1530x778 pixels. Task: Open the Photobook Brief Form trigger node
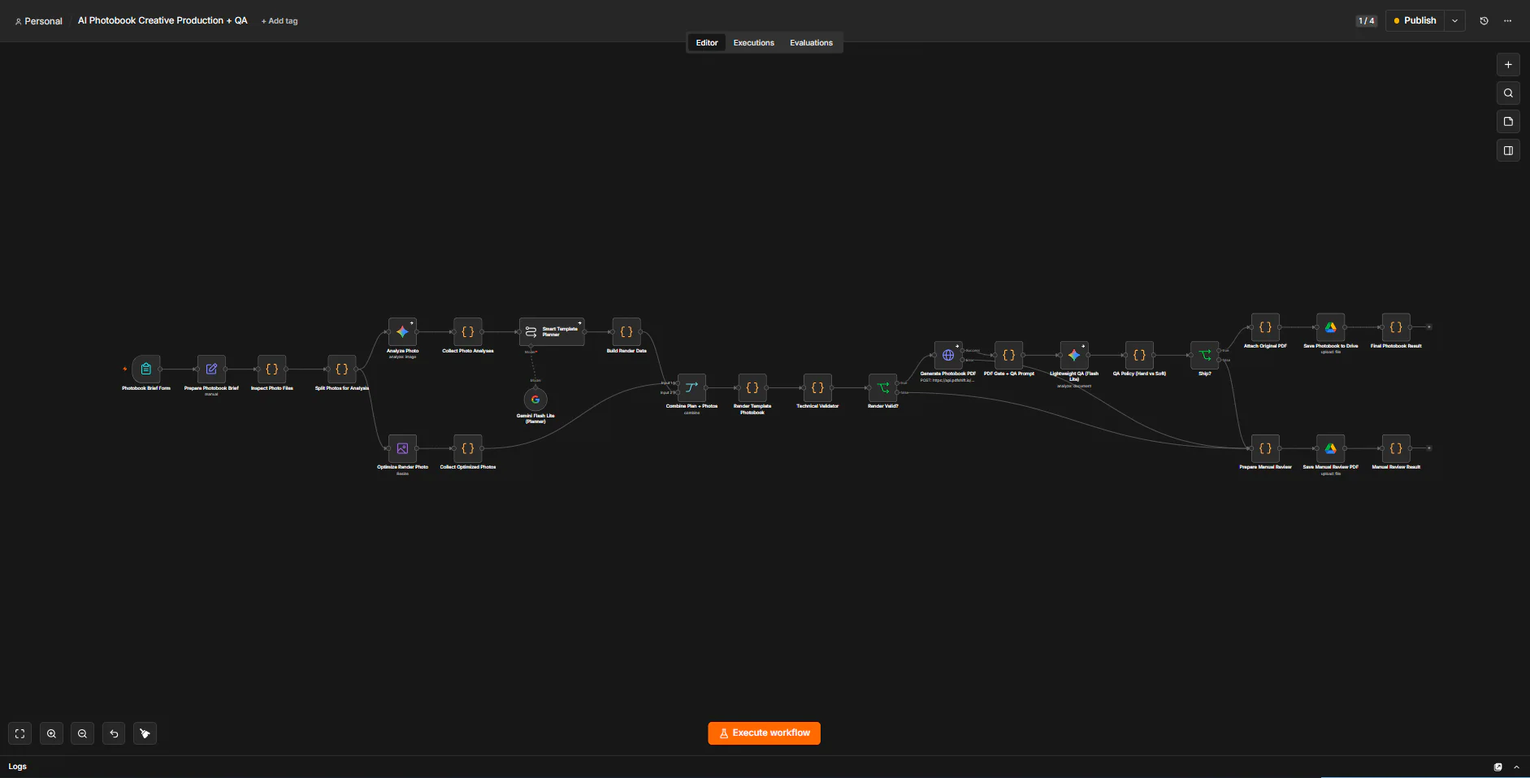(x=146, y=369)
